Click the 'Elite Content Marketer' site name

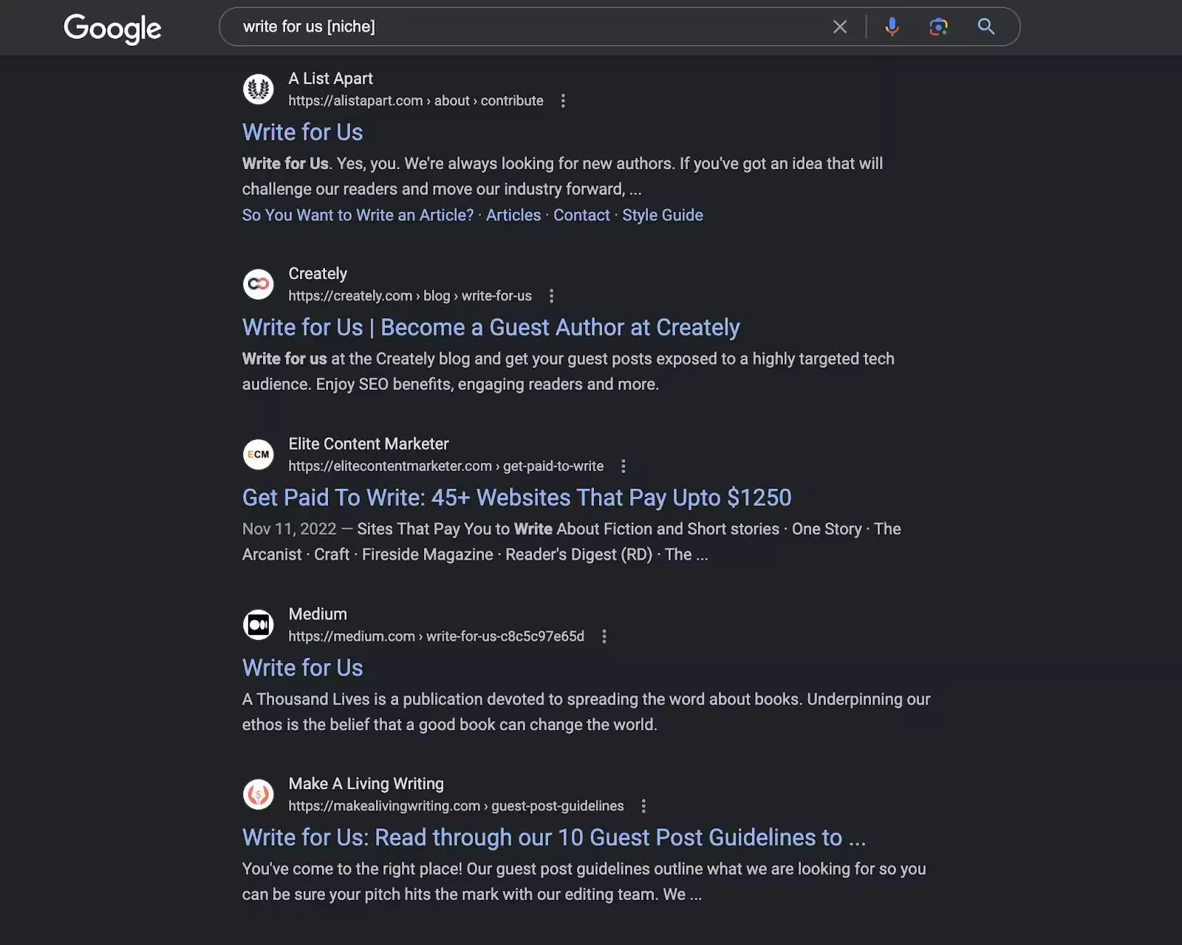click(x=369, y=444)
